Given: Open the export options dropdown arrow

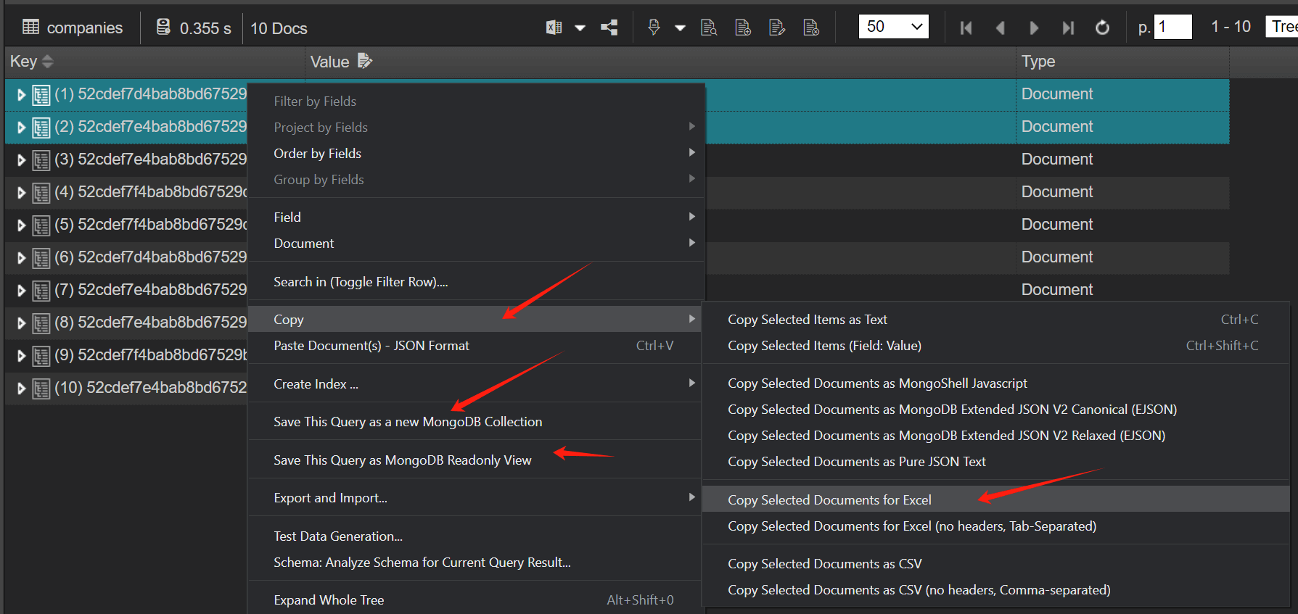Looking at the screenshot, I should coord(580,28).
